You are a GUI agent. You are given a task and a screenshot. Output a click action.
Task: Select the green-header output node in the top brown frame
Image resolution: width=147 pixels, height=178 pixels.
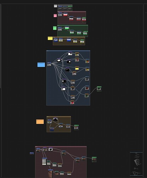click(x=82, y=41)
